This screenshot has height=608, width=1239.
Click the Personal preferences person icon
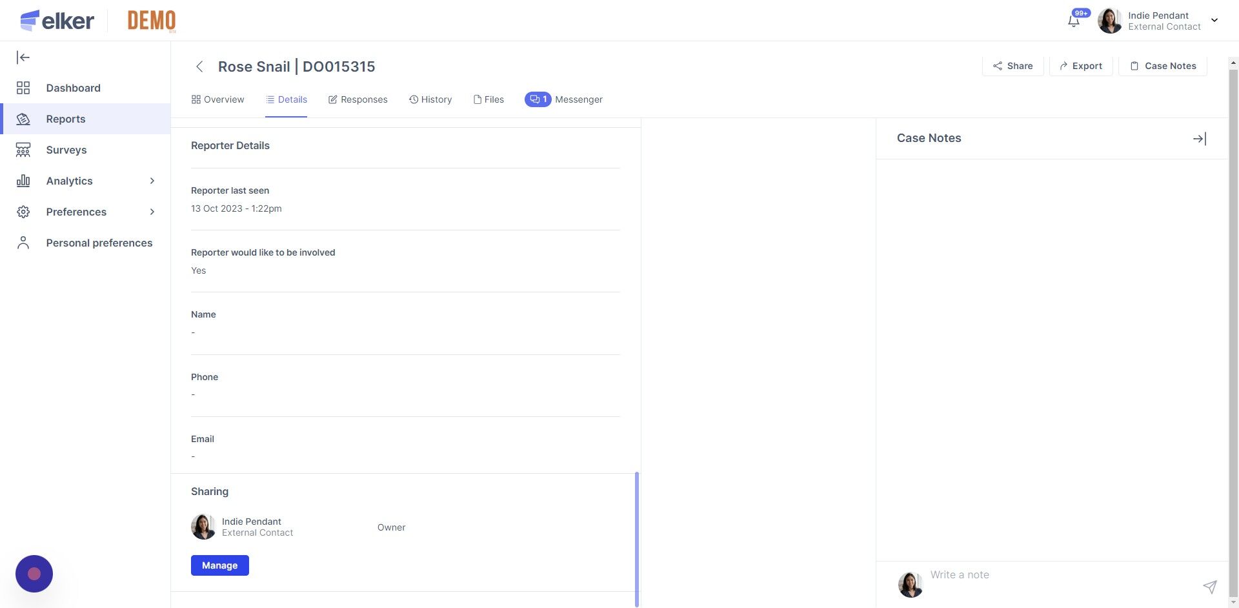coord(23,243)
